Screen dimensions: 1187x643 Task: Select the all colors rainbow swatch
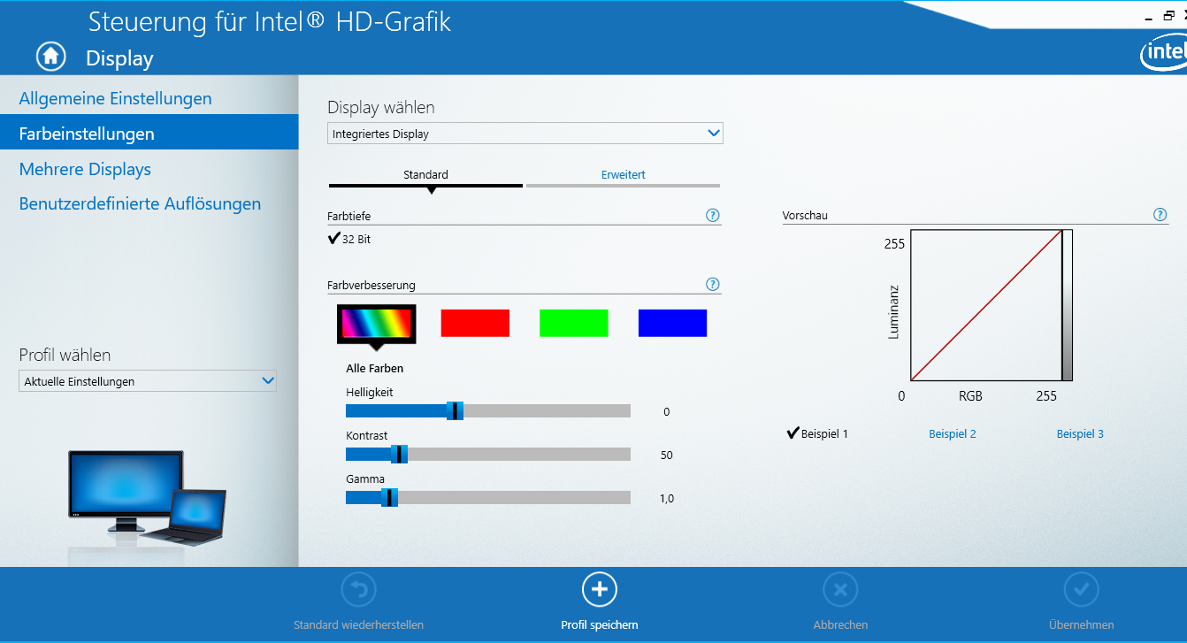(377, 324)
